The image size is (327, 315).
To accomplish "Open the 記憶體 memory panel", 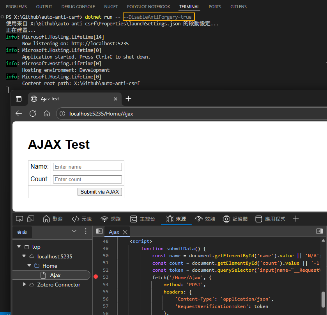I will coord(235,219).
